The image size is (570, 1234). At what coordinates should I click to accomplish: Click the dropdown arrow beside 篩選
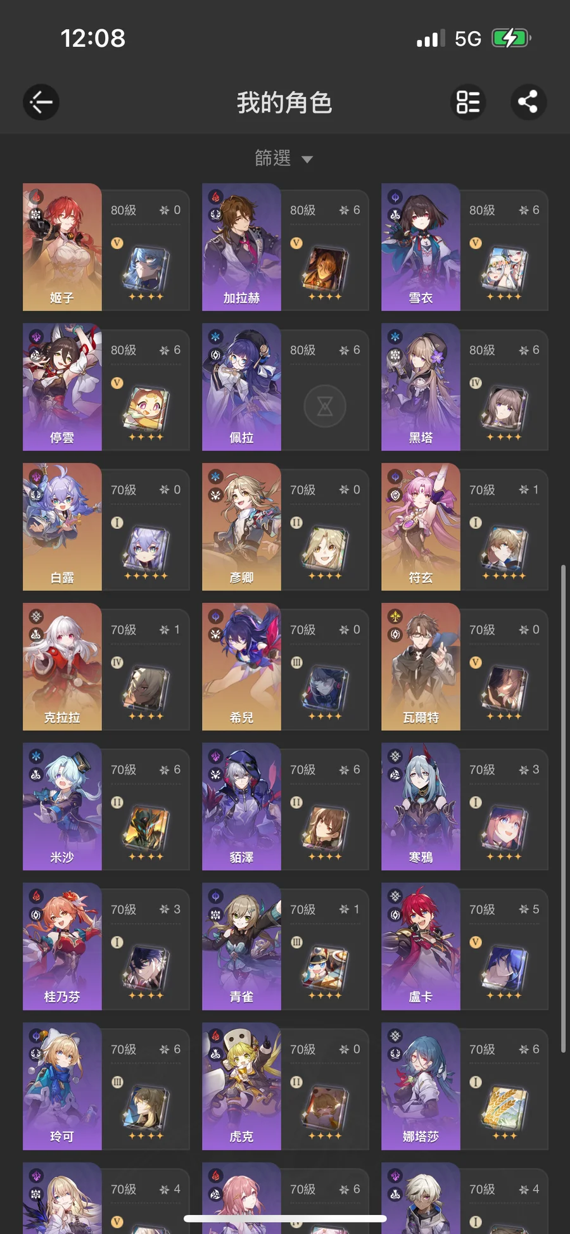pyautogui.click(x=307, y=160)
